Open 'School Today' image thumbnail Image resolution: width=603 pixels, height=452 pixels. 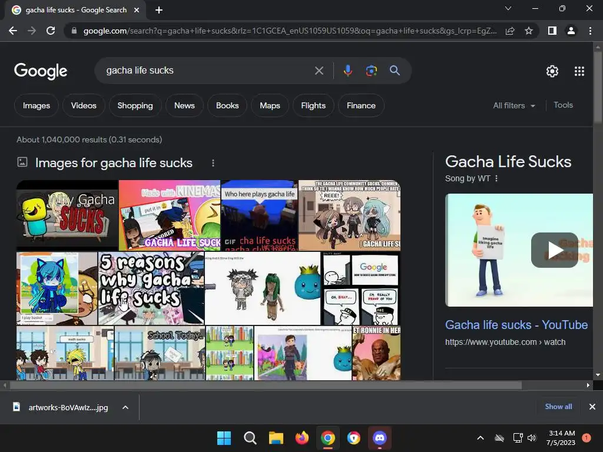160,353
